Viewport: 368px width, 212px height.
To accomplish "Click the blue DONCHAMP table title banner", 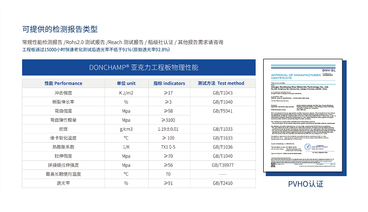I will click(139, 67).
